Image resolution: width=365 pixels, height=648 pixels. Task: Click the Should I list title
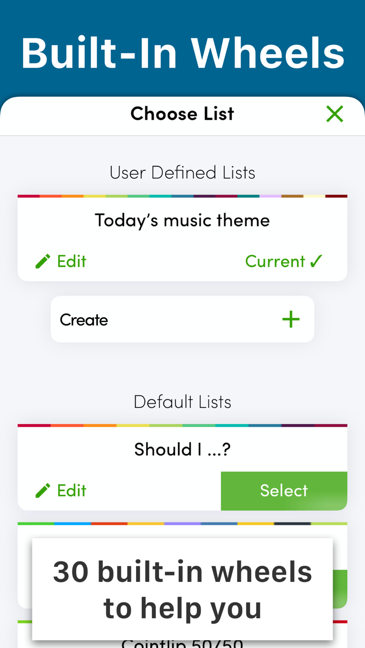pos(182,448)
